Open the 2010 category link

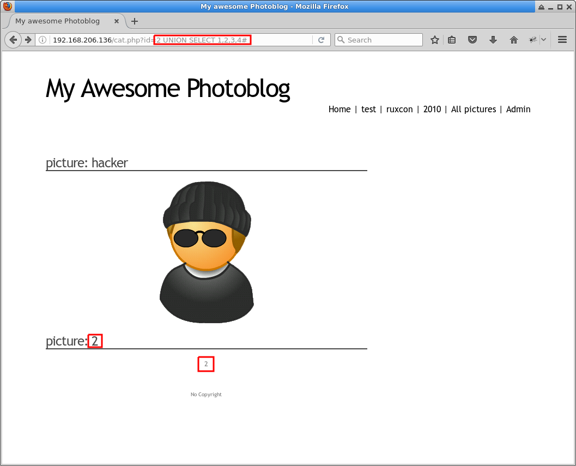(x=432, y=109)
